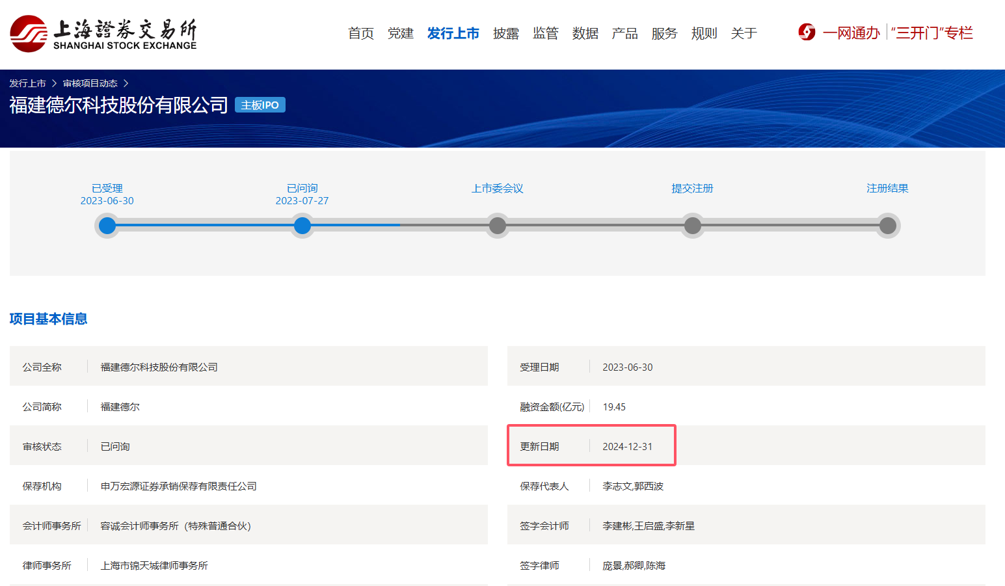Click the accounting firm 容诚会计师事务所 value
Image resolution: width=1005 pixels, height=586 pixels.
pos(176,526)
